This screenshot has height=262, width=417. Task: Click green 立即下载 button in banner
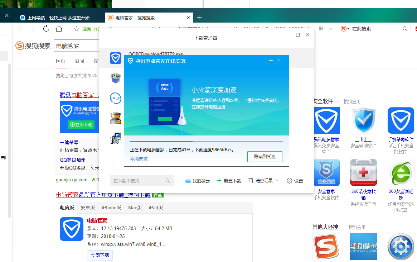point(81,124)
